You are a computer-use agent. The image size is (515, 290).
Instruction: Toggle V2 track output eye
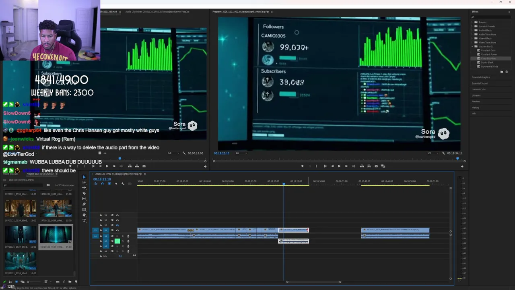[x=117, y=225]
